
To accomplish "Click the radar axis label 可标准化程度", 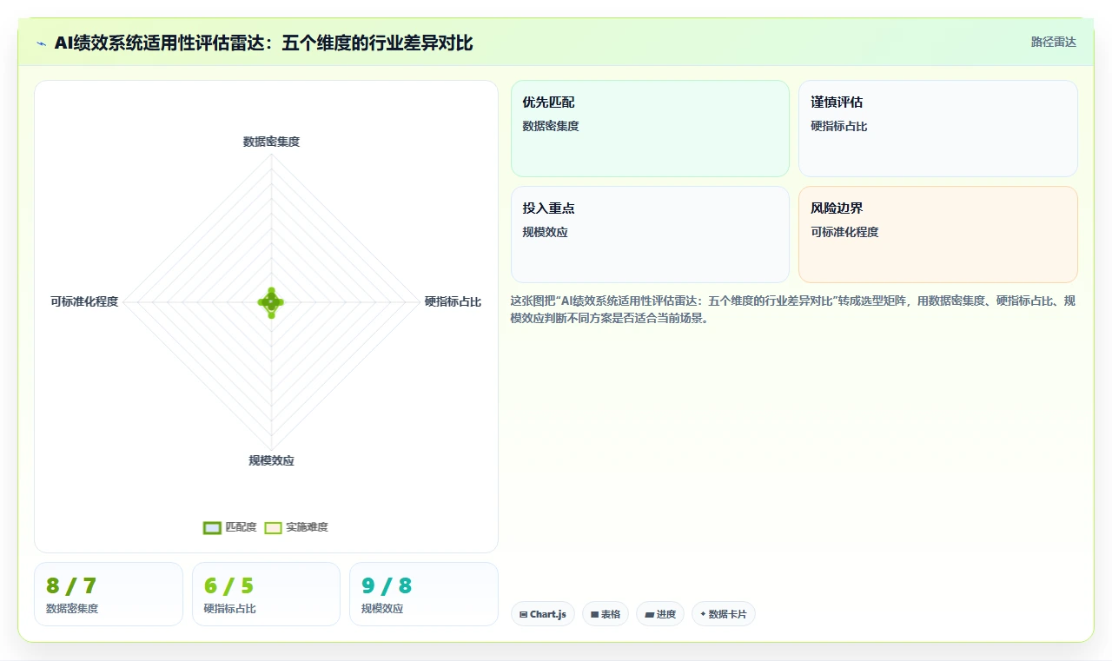I will click(x=84, y=302).
